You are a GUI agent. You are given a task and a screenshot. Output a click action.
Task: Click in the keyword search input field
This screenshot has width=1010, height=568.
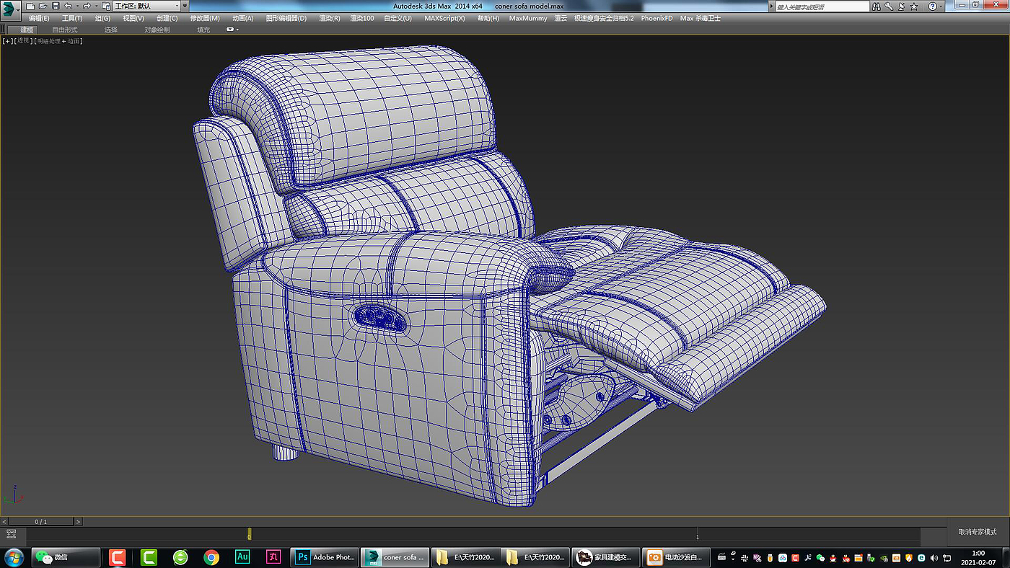(x=822, y=6)
